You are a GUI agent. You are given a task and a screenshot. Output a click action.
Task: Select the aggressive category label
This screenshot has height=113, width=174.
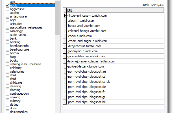pos(17,9)
